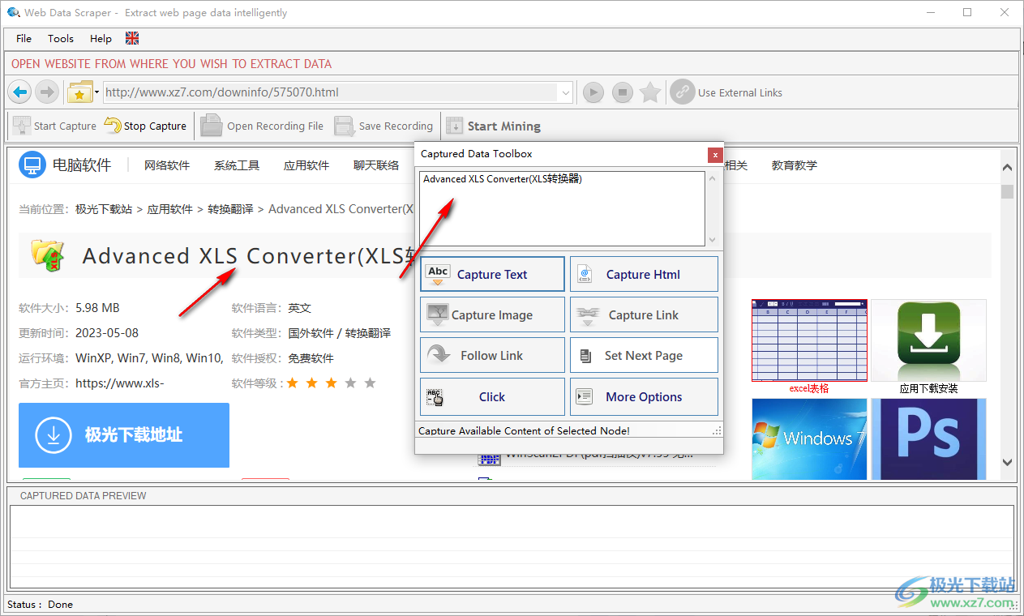1024x616 pixels.
Task: Click the Photoshop Ps thumbnail
Action: click(928, 438)
